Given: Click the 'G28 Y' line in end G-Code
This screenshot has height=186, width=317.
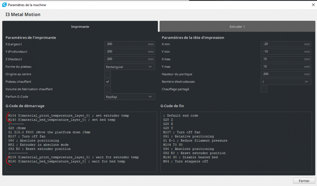Looking at the screenshot, I should [168, 128].
